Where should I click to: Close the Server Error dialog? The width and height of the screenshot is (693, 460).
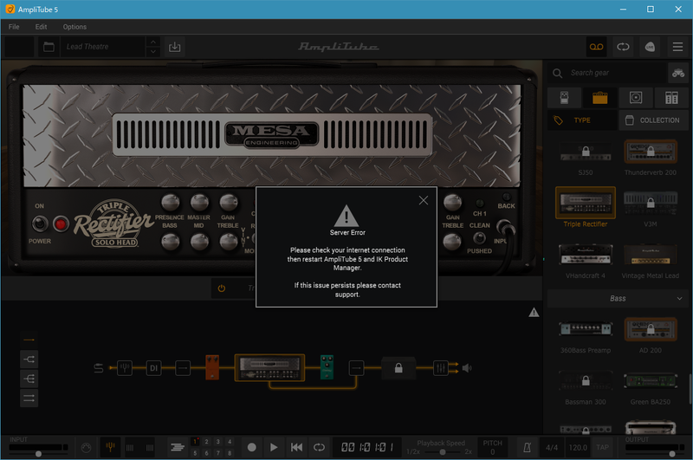tap(423, 200)
